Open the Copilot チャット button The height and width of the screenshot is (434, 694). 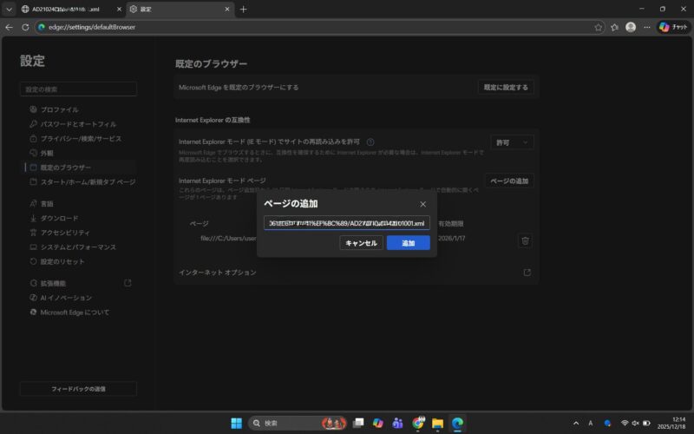(673, 27)
